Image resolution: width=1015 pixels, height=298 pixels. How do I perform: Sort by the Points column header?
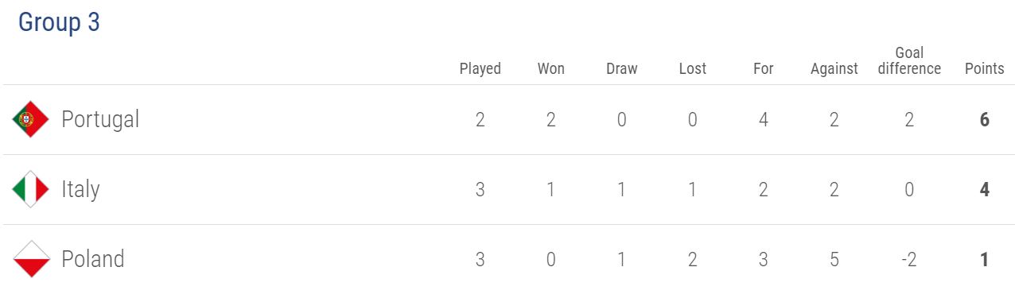click(985, 68)
